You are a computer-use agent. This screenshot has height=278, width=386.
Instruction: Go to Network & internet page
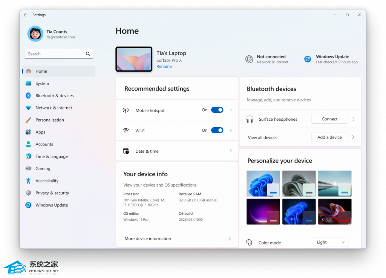tap(59, 108)
